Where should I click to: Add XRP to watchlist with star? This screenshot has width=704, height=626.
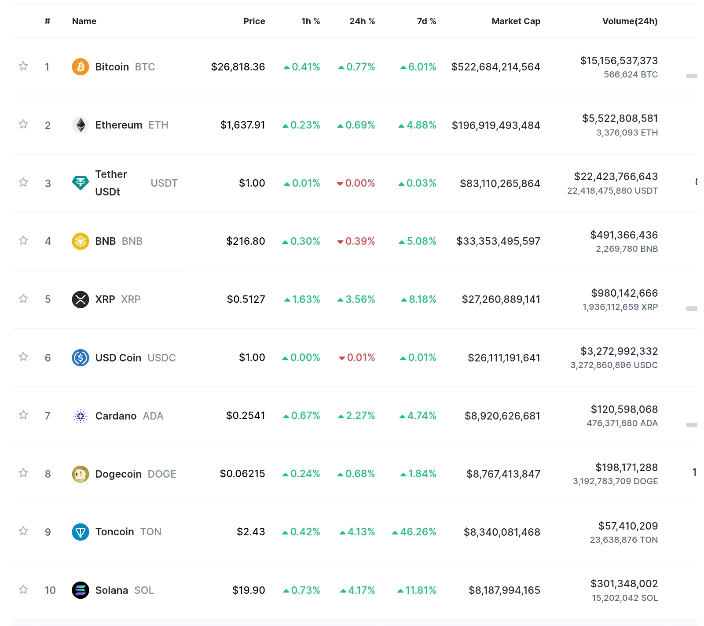pyautogui.click(x=23, y=298)
